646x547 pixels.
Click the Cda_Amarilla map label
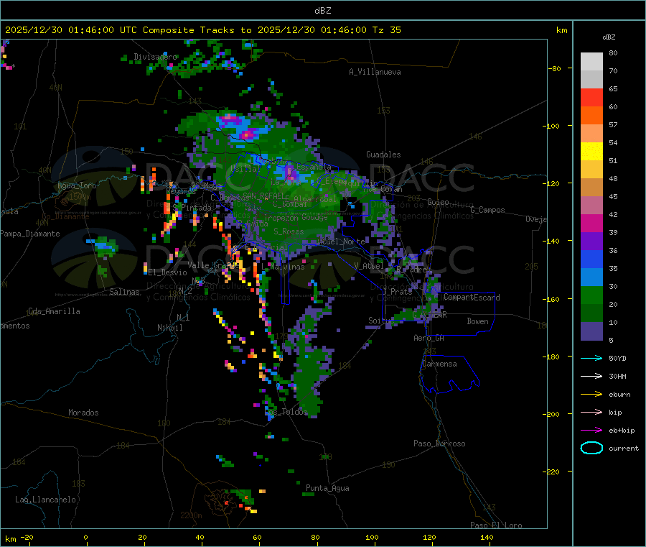pyautogui.click(x=54, y=311)
